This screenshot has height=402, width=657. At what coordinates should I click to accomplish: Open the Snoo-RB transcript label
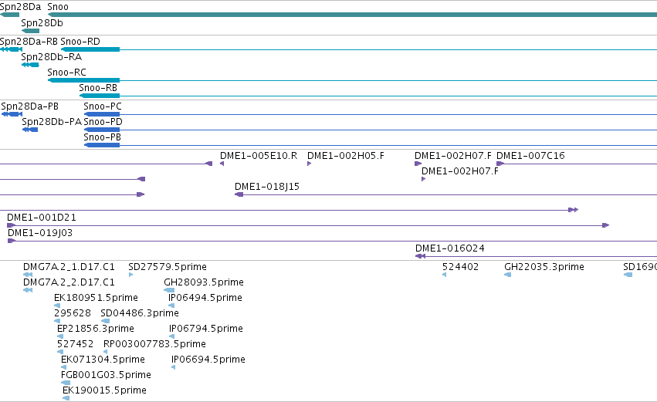tap(98, 87)
